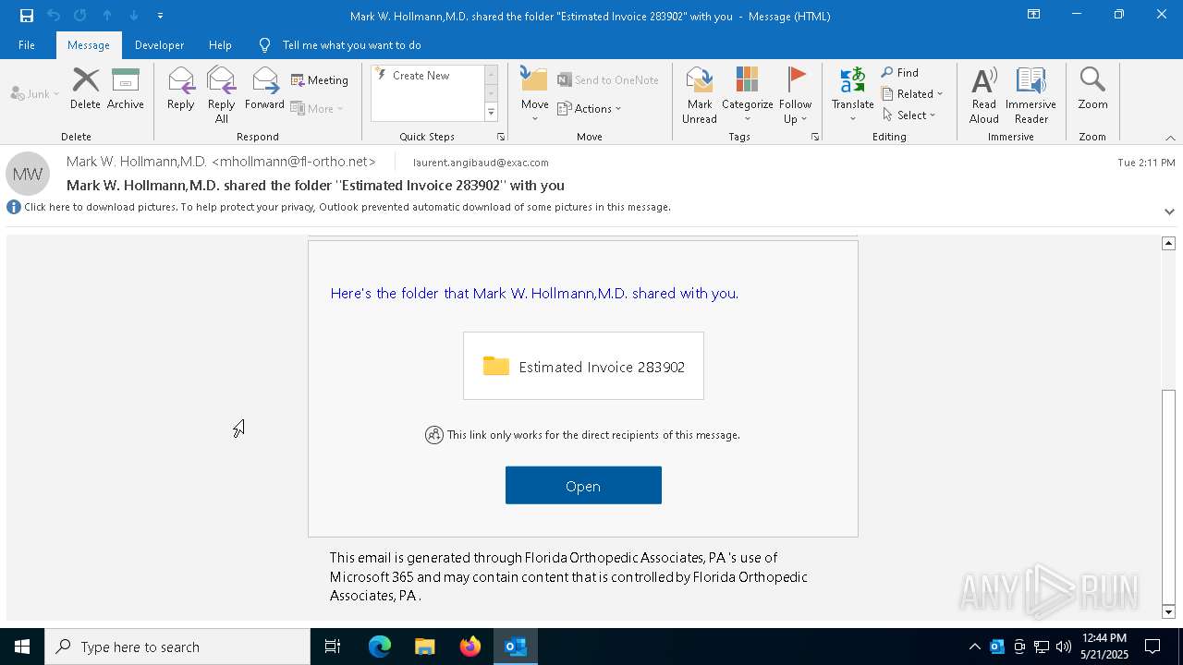Switch to the Message tab
Screen dimensions: 1183x665
89,45
